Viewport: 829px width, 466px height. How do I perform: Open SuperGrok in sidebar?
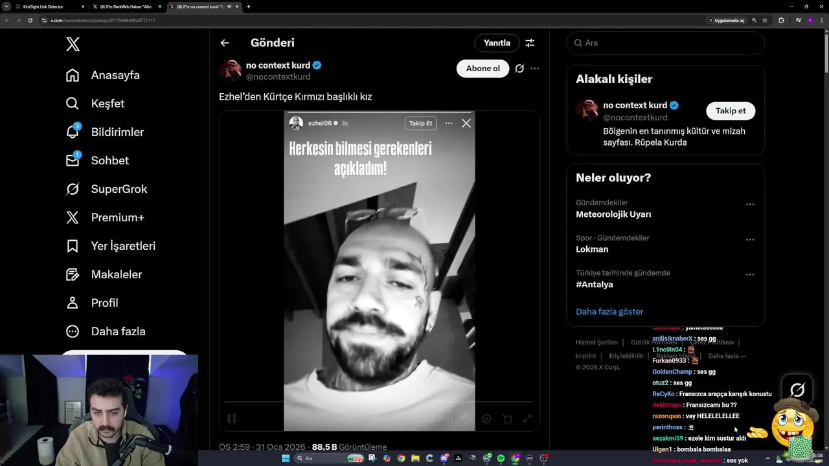pyautogui.click(x=107, y=189)
